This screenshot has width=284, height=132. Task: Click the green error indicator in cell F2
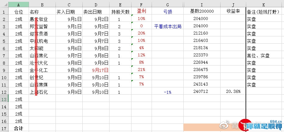tap(132, 15)
